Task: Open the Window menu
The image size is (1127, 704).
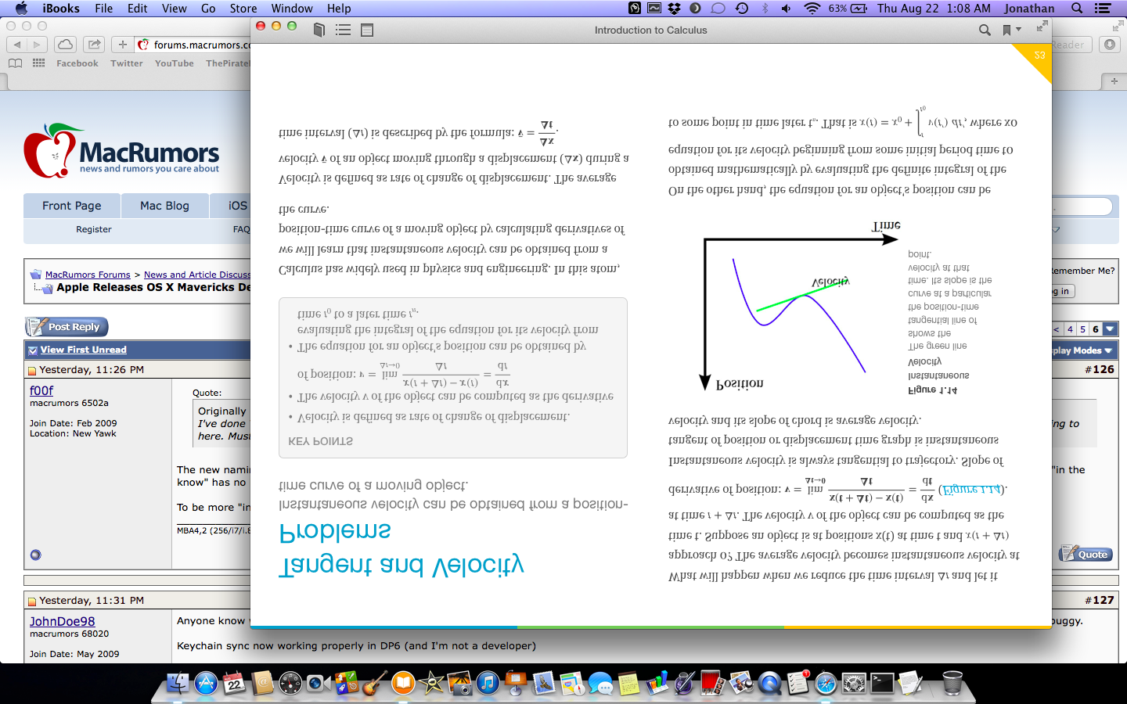Action: (x=292, y=8)
